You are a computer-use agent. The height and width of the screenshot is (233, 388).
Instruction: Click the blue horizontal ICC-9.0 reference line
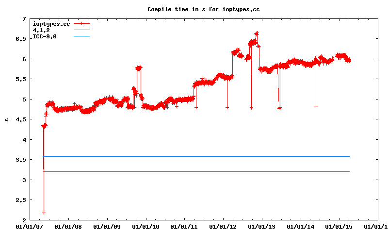point(194,156)
